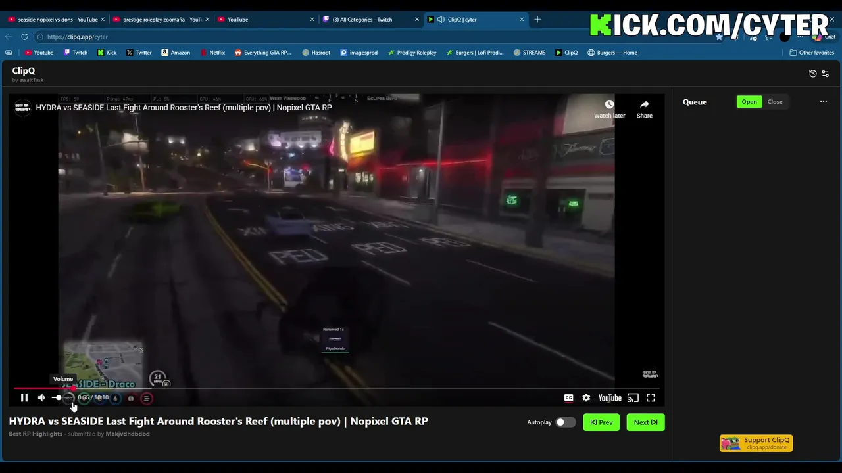Open ClipQ history clock icon
Screen dimensions: 842x473
click(x=812, y=74)
